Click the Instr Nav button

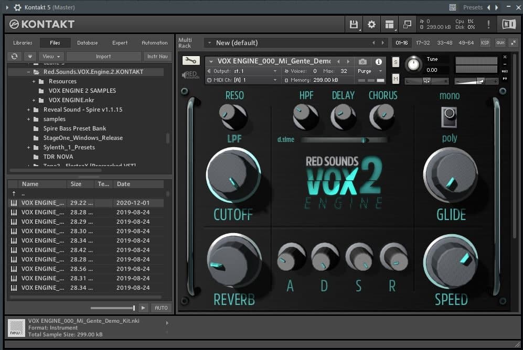click(157, 56)
